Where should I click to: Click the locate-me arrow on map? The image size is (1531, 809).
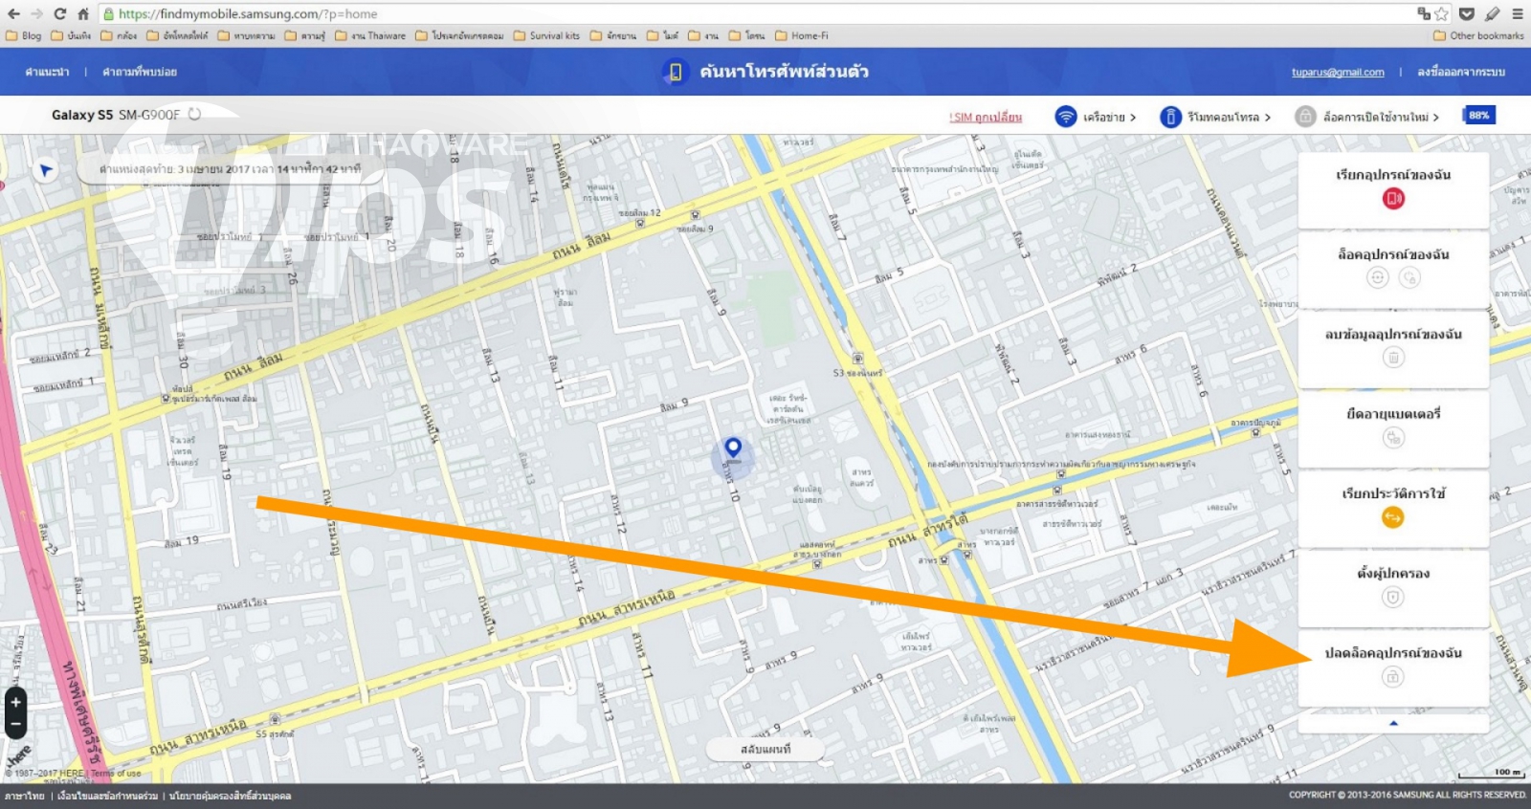click(45, 170)
